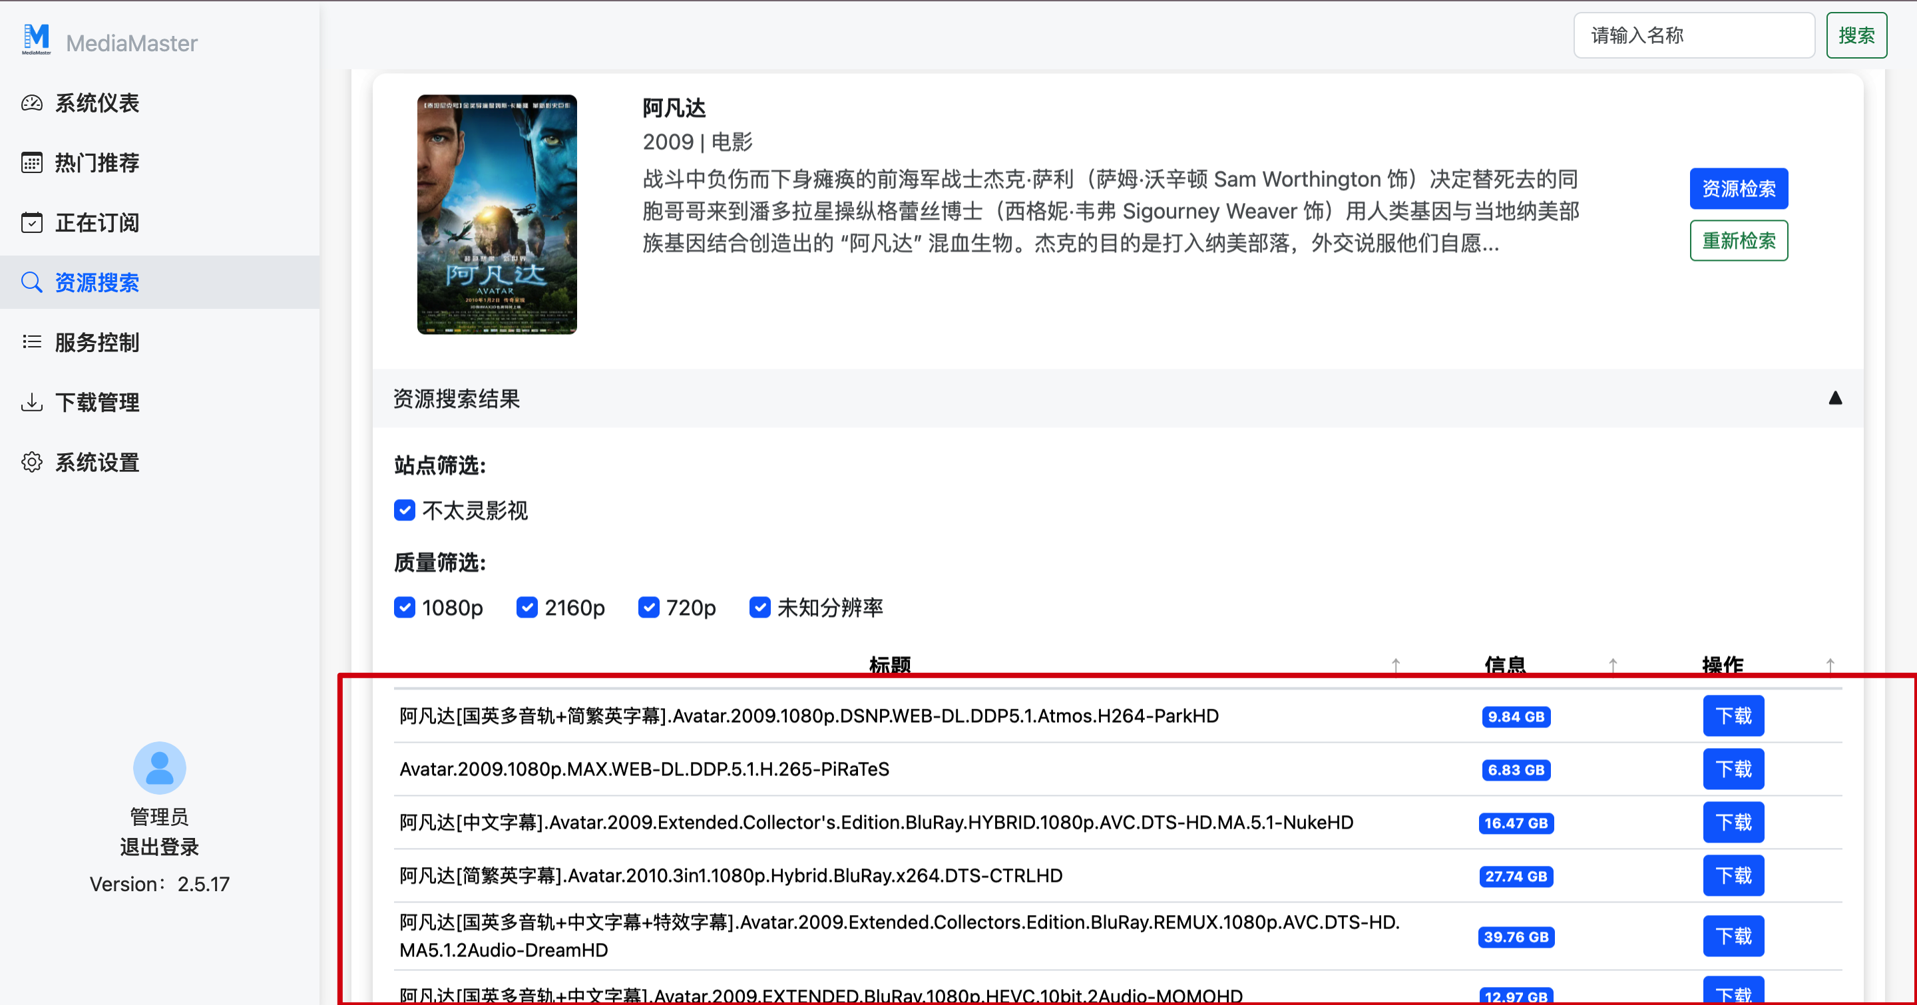
Task: Sort results by the 信息 column arrow
Action: [x=1612, y=664]
